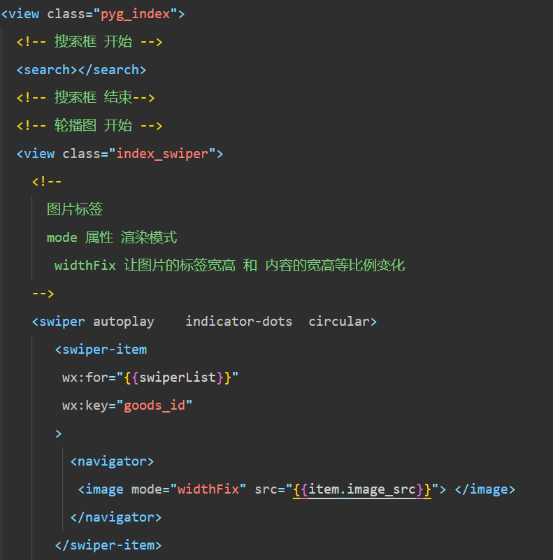The height and width of the screenshot is (560, 553).
Task: Click the 图片标签 comment text
Action: coord(75,210)
